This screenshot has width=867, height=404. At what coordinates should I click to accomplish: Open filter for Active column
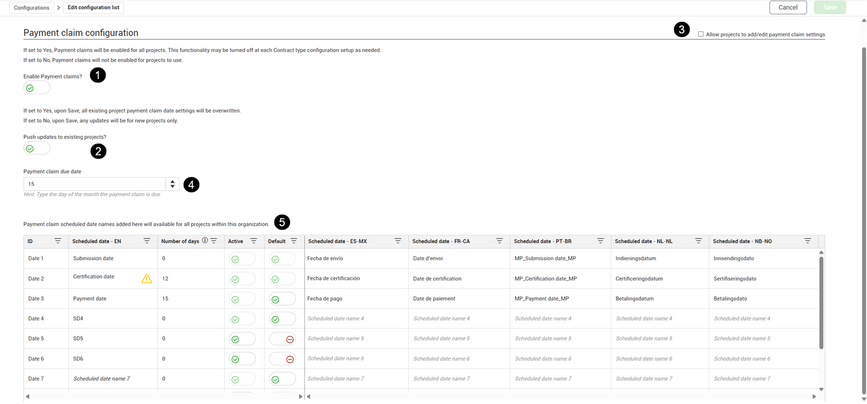tap(254, 241)
